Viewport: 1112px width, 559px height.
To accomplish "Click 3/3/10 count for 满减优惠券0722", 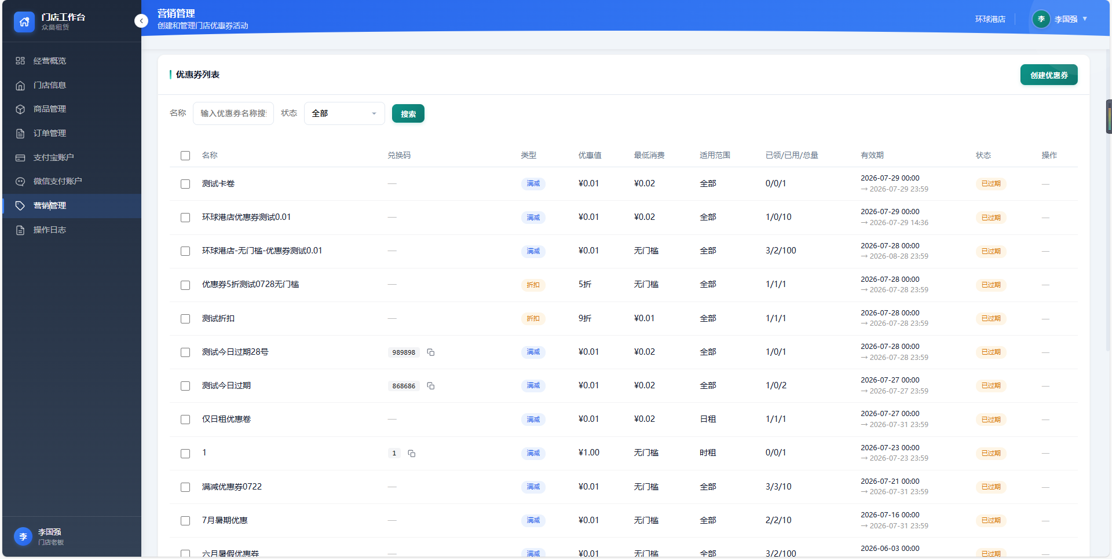I will 778,487.
